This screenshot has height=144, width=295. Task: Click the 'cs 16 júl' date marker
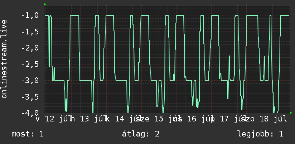pos(193,119)
